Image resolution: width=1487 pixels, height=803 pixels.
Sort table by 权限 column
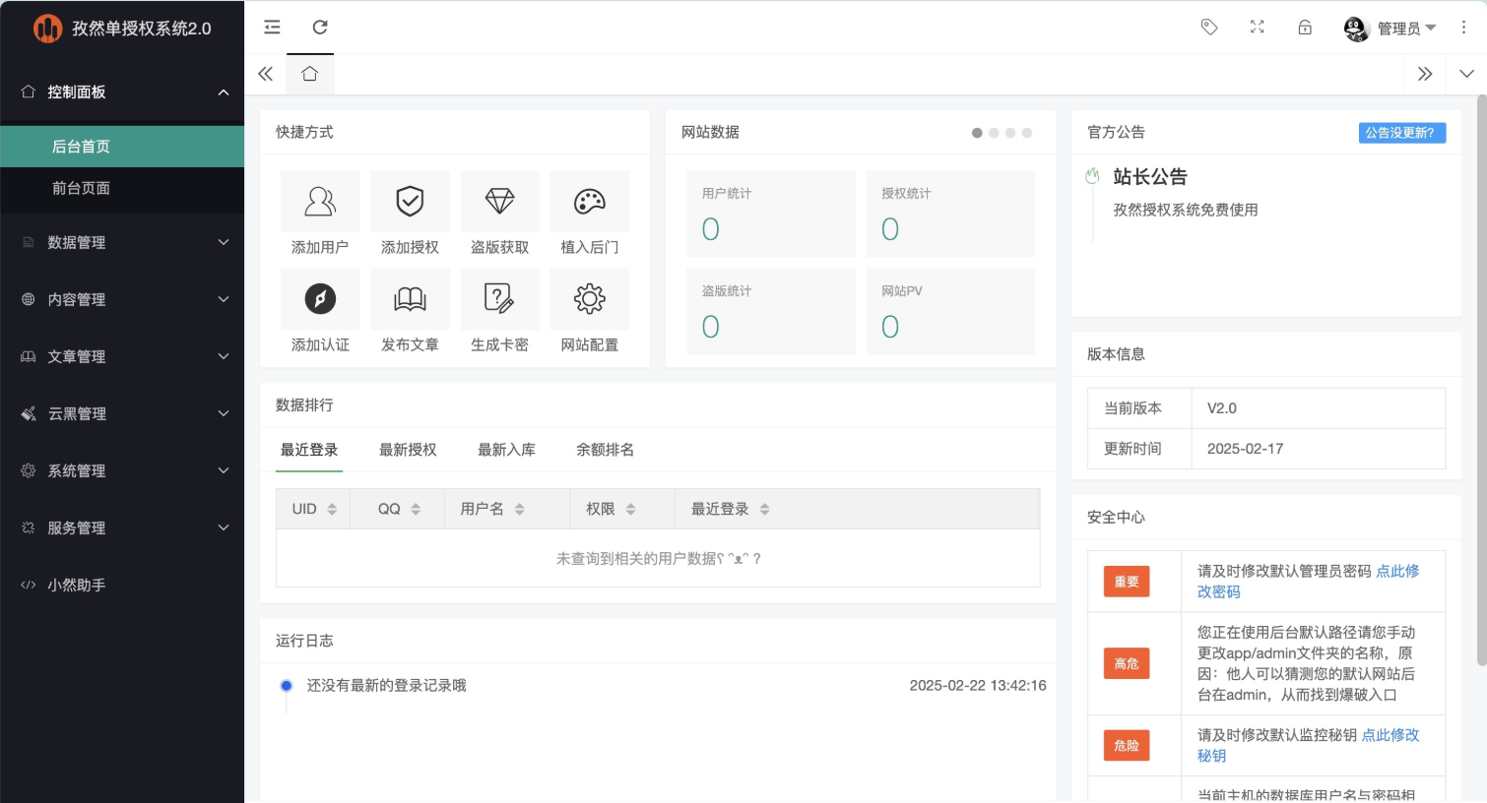(631, 509)
